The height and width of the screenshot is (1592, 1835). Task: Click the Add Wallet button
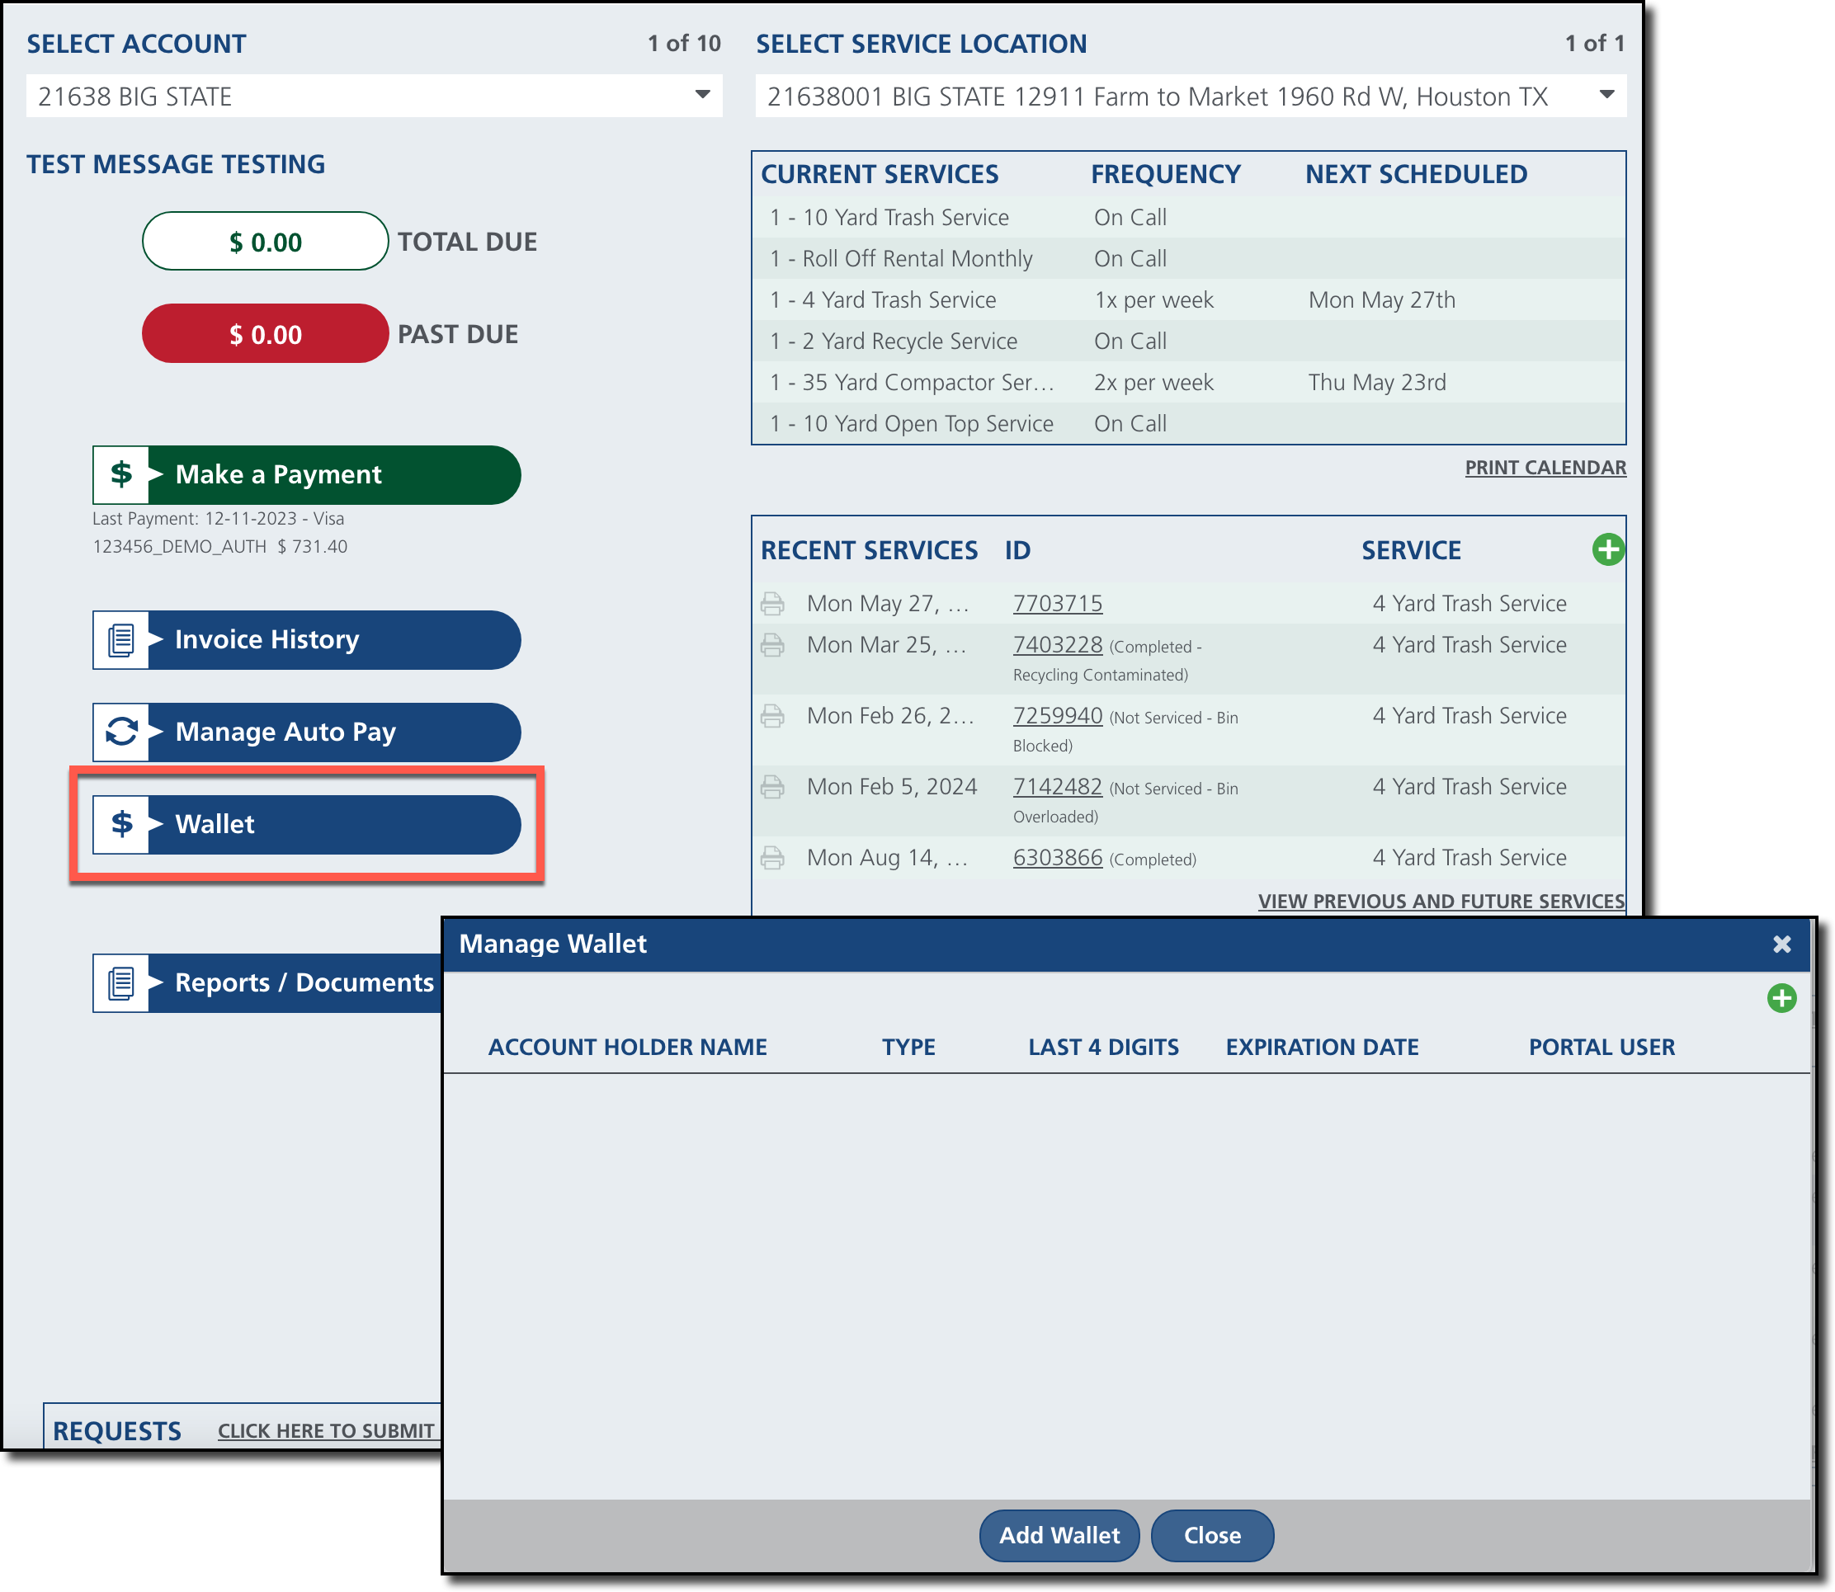click(x=1059, y=1535)
